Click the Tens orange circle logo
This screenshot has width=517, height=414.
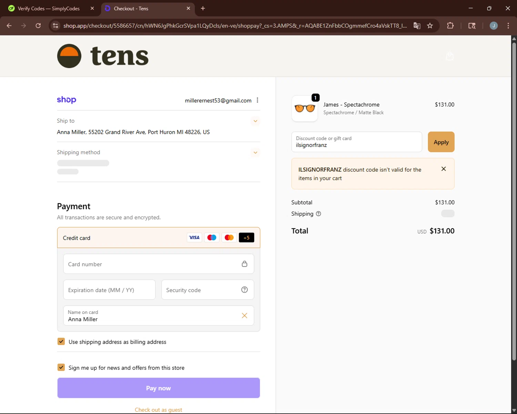[69, 56]
